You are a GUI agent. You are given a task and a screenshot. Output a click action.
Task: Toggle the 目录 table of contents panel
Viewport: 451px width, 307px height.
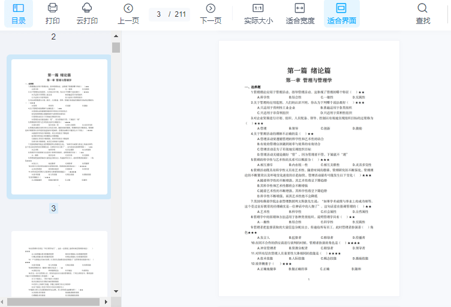point(19,14)
